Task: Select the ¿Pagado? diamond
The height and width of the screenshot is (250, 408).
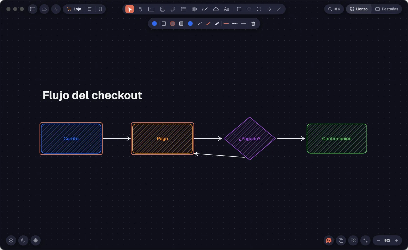Action: coord(250,139)
